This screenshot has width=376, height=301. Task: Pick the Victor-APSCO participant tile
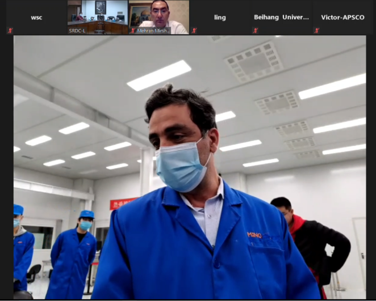pos(343,17)
